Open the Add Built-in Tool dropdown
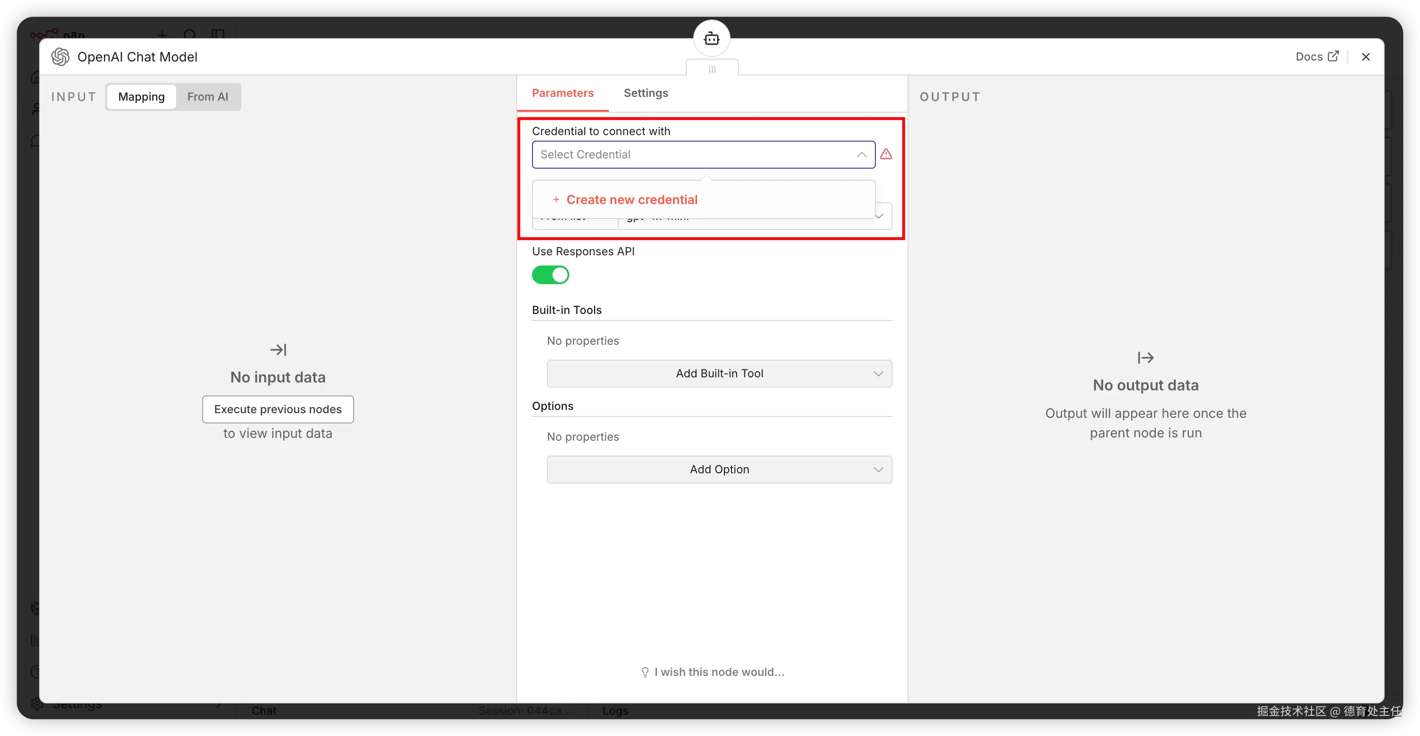This screenshot has width=1420, height=736. coord(719,374)
